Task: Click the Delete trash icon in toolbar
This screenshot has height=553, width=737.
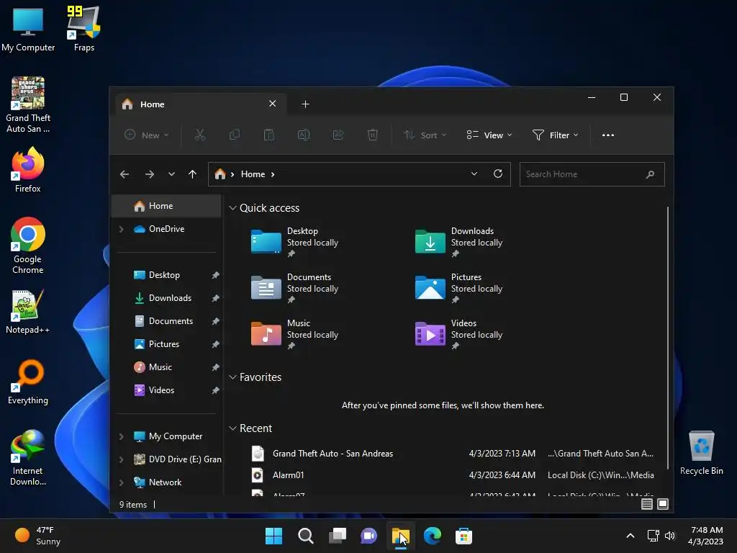Action: pyautogui.click(x=372, y=135)
